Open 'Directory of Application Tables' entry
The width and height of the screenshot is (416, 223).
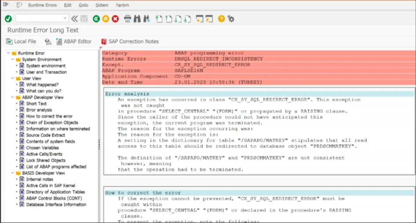[x=55, y=192]
